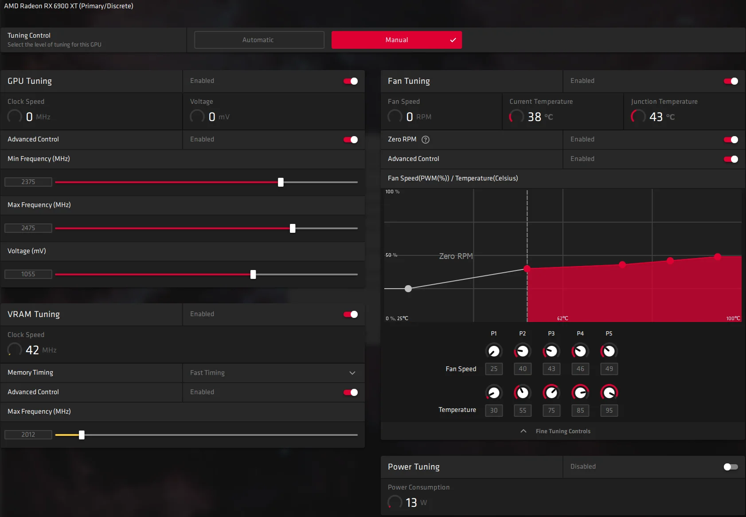The width and height of the screenshot is (746, 517).
Task: Click the Fine Tuning Controls label
Action: tap(563, 431)
